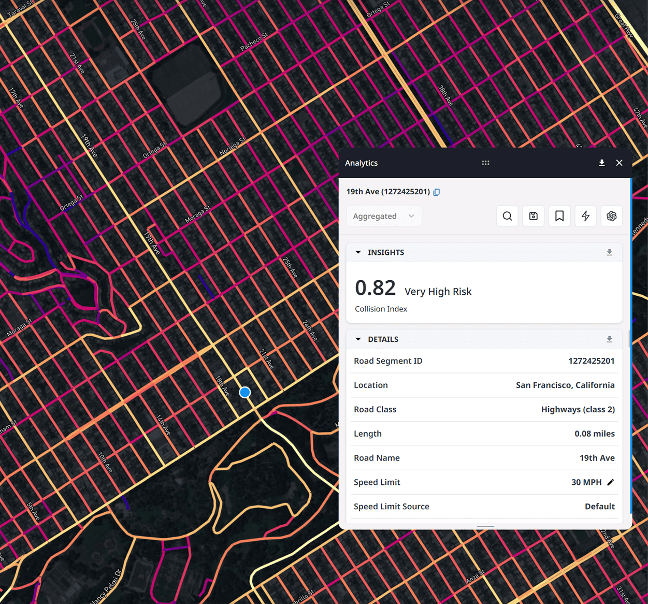Click the San Francisco, California location value
Screen dimensions: 648x604
(565, 385)
